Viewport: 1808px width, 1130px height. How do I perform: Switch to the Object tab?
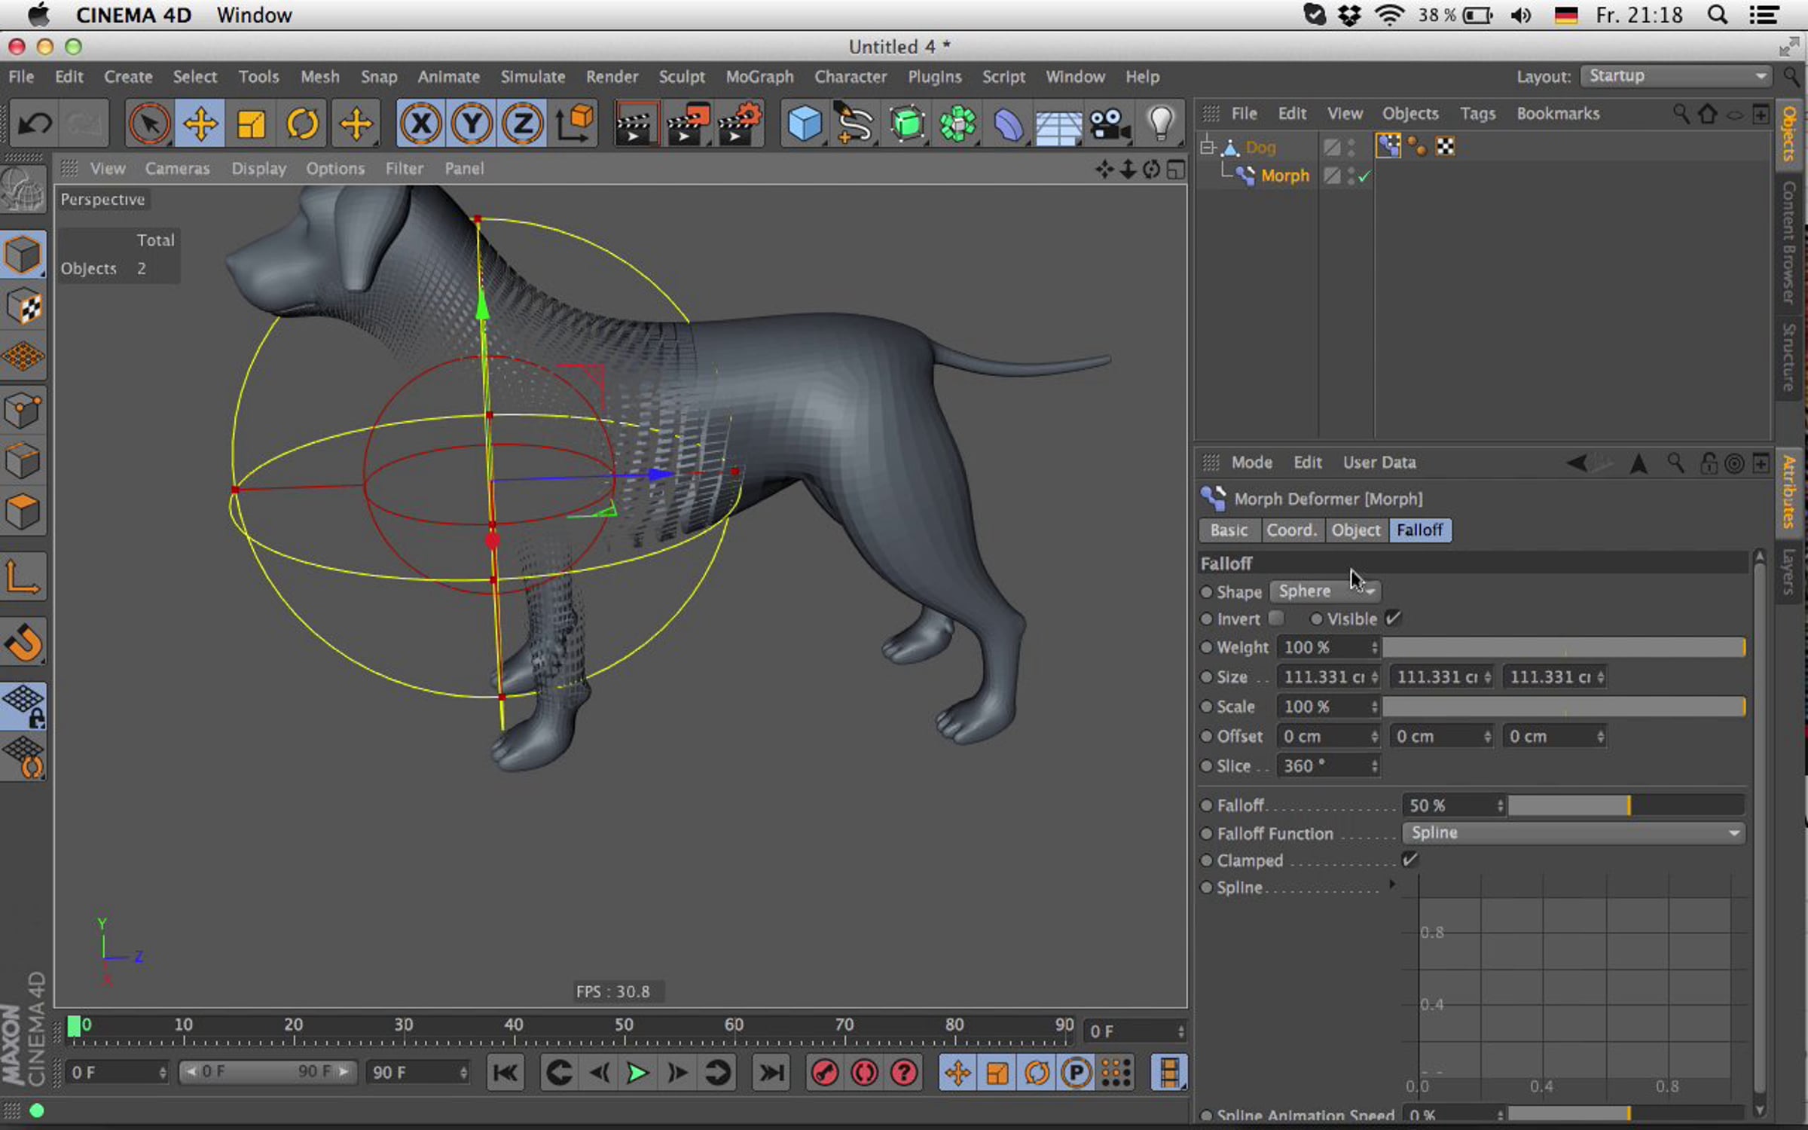pos(1355,530)
